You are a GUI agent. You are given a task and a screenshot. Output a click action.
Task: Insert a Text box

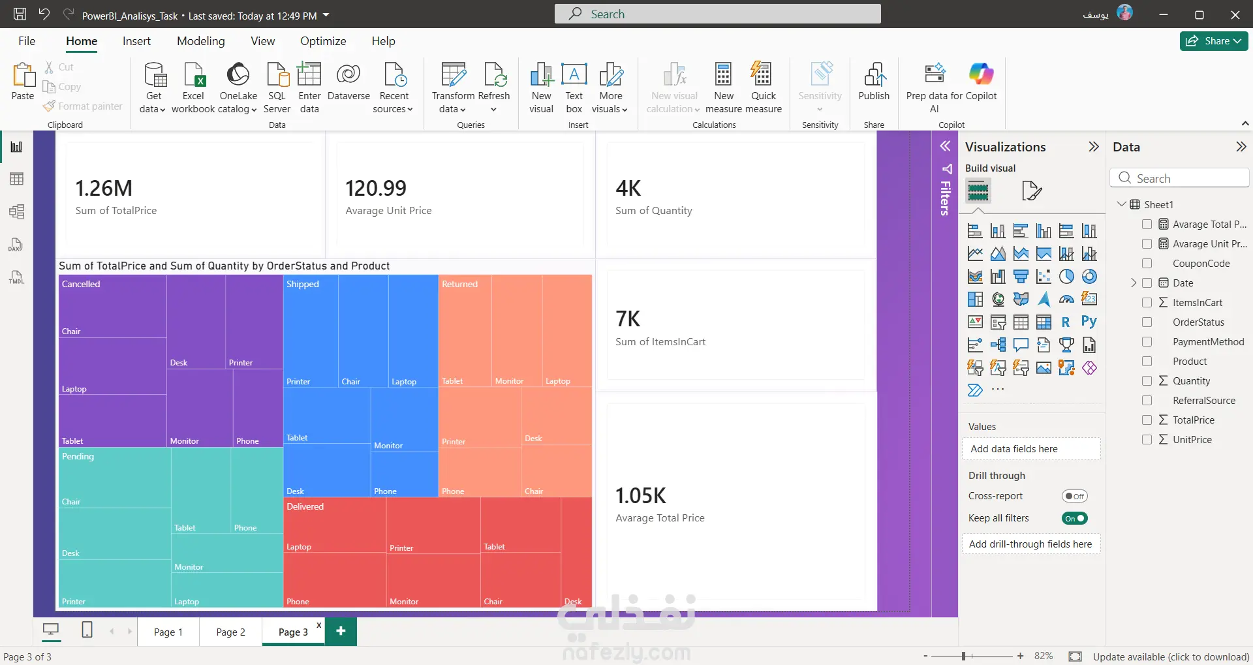tap(574, 88)
